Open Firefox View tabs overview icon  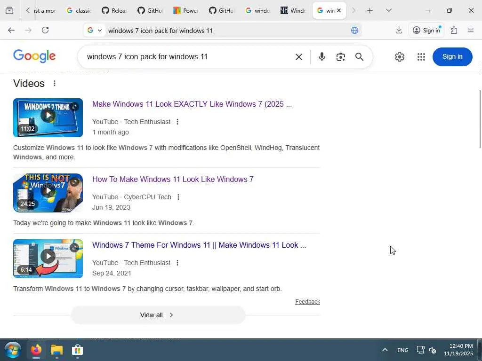(x=9, y=10)
